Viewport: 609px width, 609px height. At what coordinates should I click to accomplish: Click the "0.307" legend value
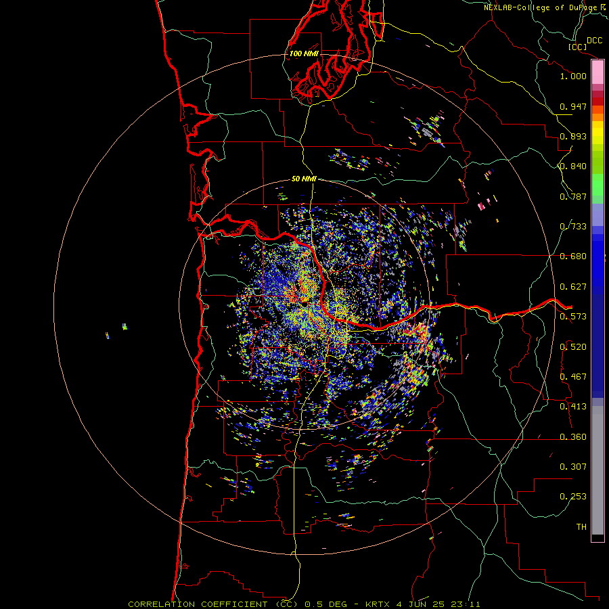click(x=573, y=467)
